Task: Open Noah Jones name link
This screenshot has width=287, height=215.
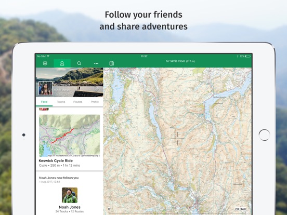Action: pos(70,207)
